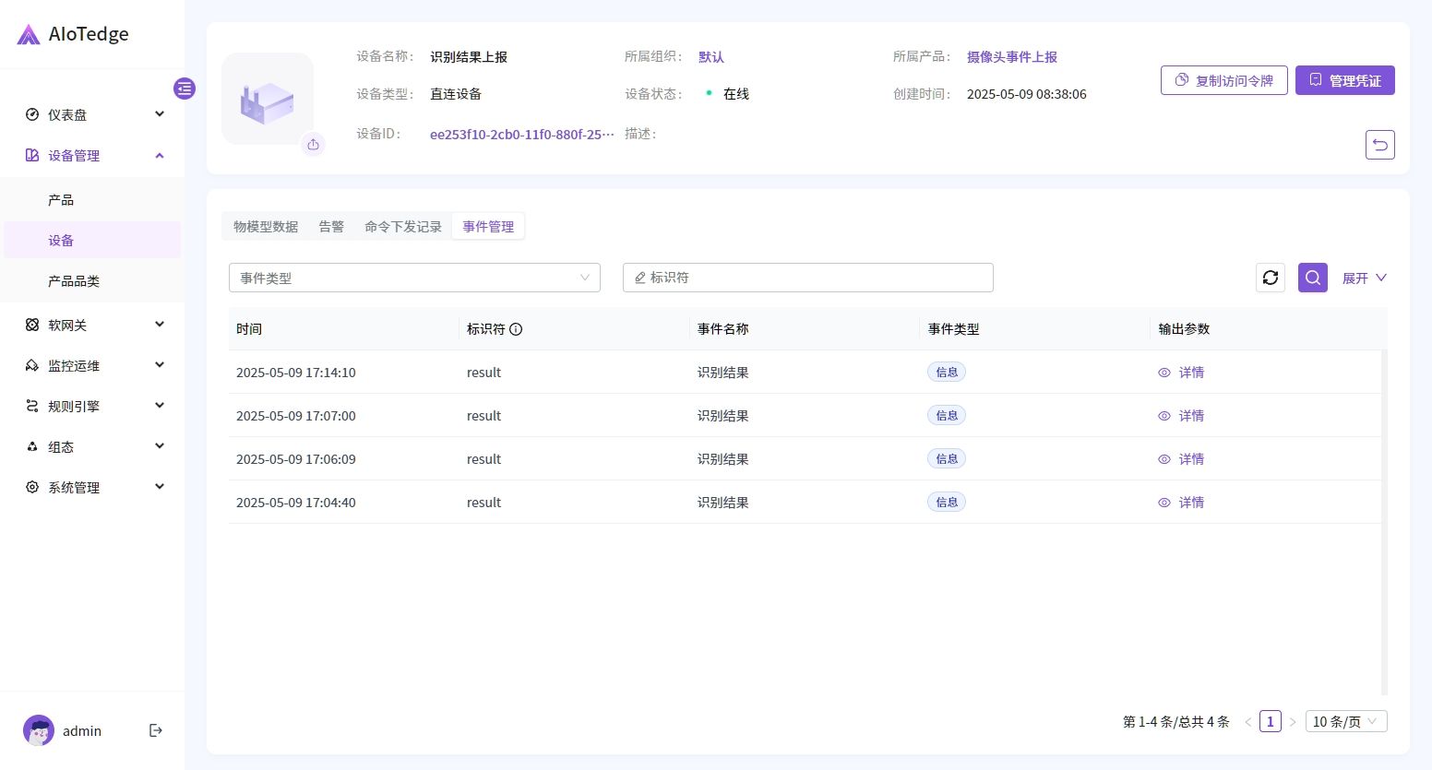Click the refresh icon button
Screen dimensions: 1432x770
click(1271, 278)
